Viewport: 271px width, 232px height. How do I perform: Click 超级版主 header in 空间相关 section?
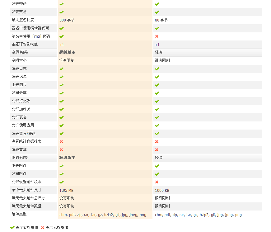67,52
